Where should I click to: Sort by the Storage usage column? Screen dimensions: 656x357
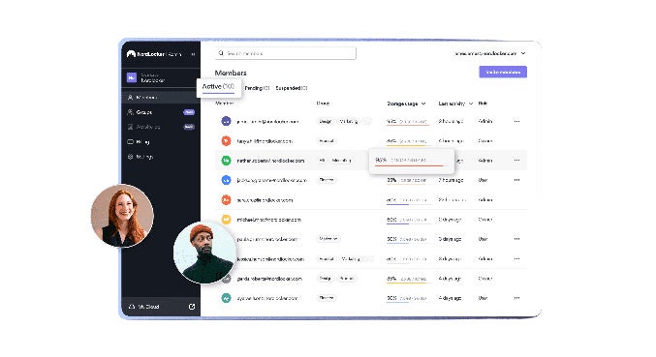point(406,104)
